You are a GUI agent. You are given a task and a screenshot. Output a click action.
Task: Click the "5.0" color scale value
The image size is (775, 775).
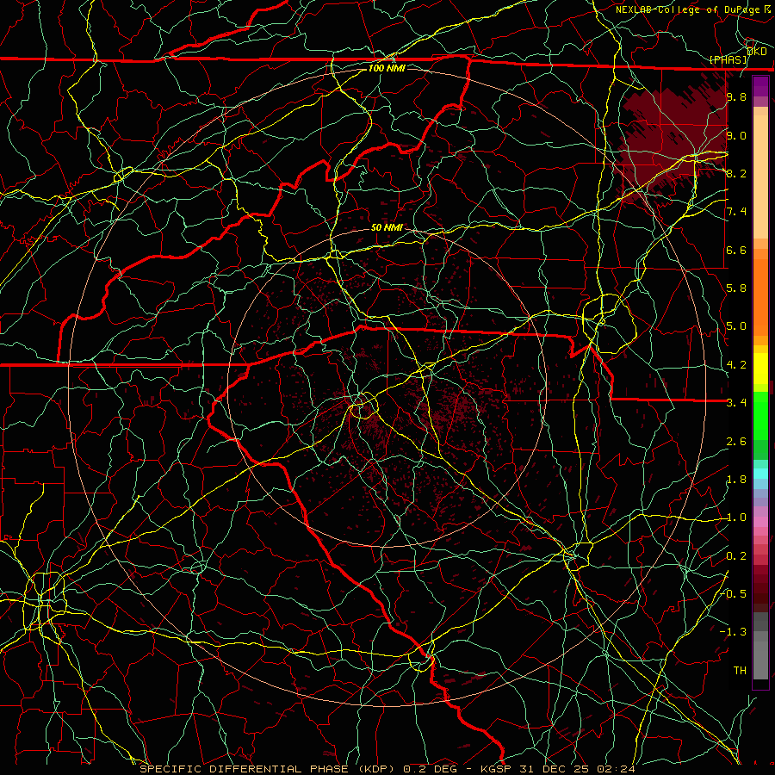coord(736,326)
